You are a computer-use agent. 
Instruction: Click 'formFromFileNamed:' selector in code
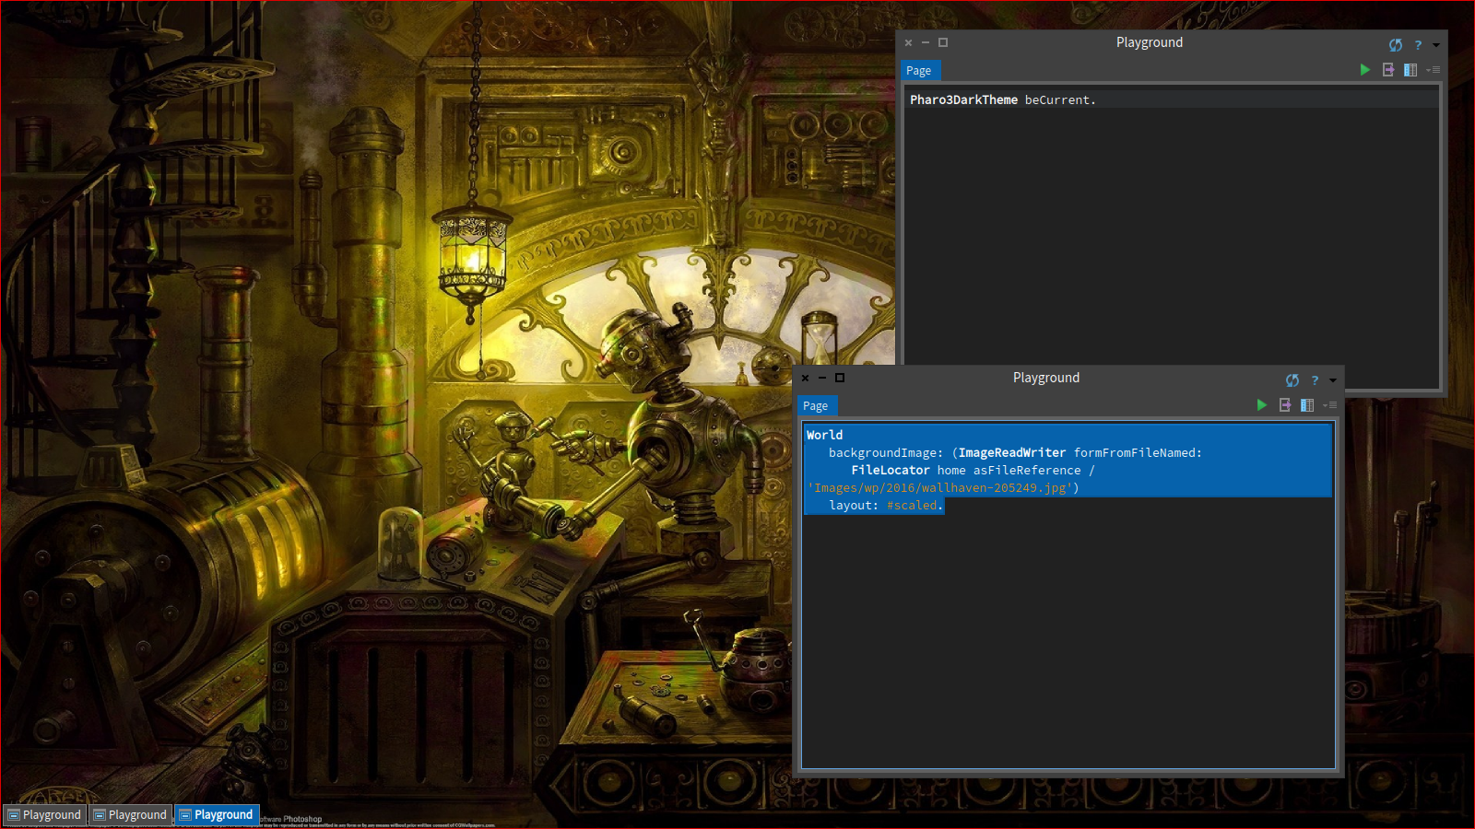point(1138,452)
